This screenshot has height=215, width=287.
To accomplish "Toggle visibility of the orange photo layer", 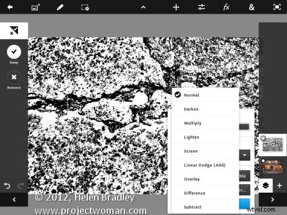I will click(263, 161).
